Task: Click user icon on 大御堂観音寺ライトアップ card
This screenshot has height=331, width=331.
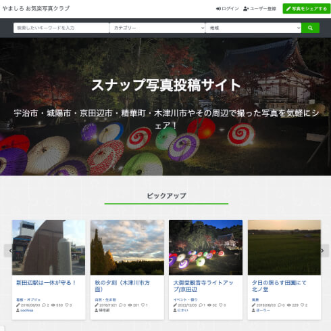Action: tap(175, 311)
